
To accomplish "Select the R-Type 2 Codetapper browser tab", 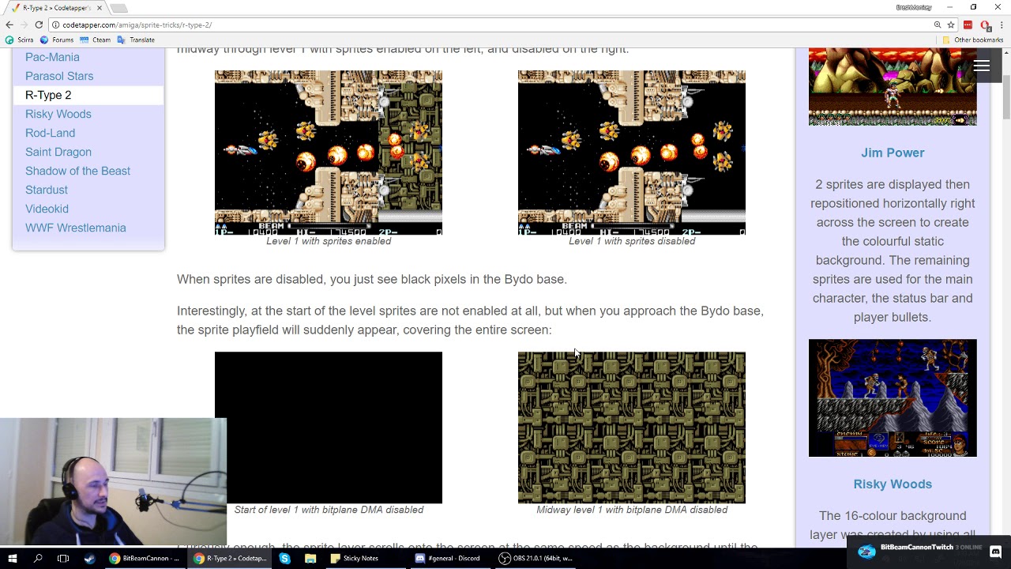I will (55, 8).
